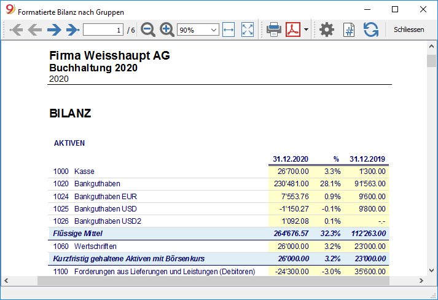Zoom out with the minus magnifier

click(x=148, y=30)
